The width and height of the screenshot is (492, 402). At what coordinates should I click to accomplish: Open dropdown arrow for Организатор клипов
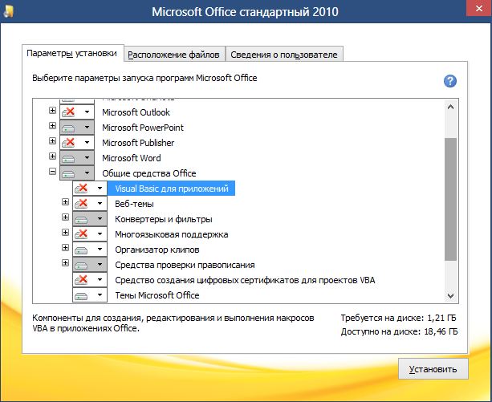100,250
